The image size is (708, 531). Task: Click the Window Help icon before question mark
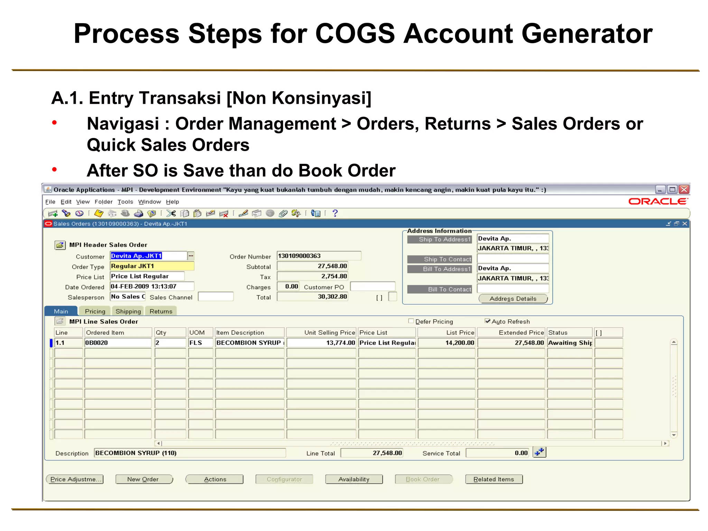pyautogui.click(x=316, y=214)
